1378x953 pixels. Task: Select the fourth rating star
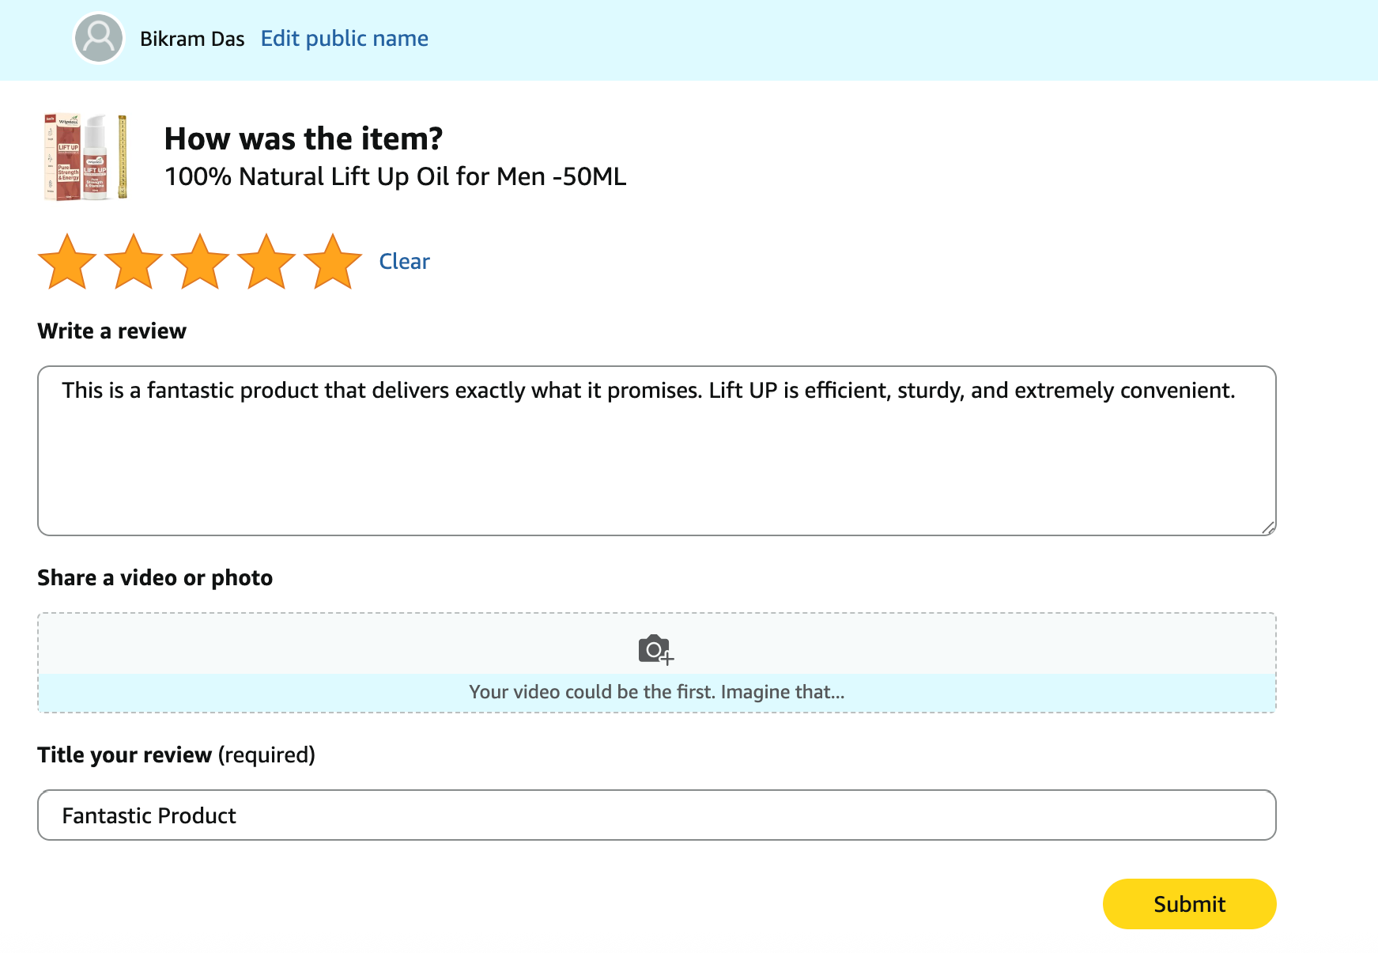pos(266,262)
